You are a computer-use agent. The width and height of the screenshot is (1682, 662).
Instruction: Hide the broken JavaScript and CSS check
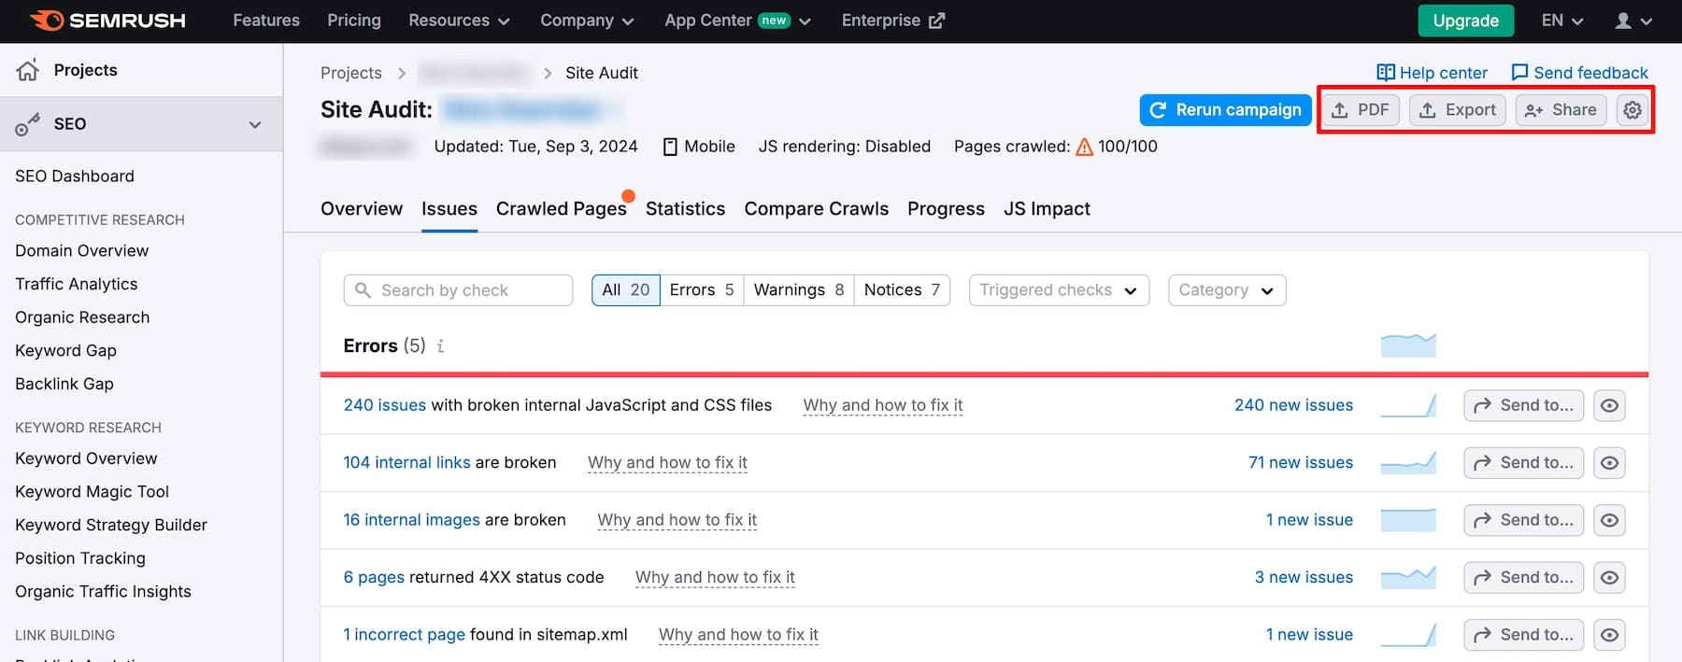pyautogui.click(x=1609, y=406)
